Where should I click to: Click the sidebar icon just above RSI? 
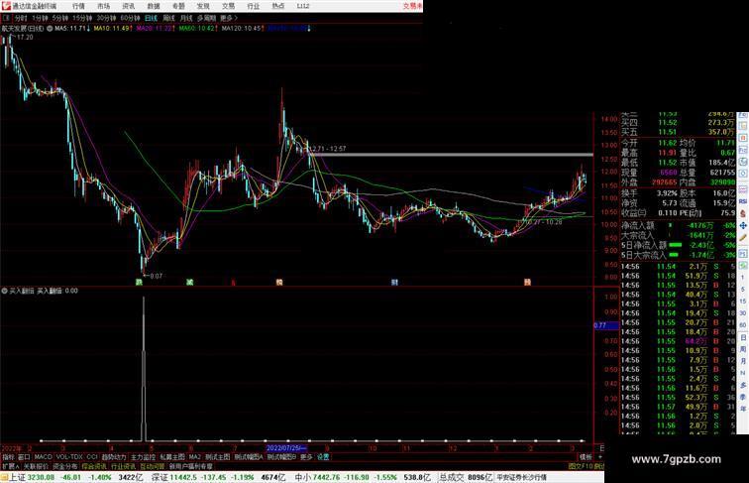click(743, 189)
